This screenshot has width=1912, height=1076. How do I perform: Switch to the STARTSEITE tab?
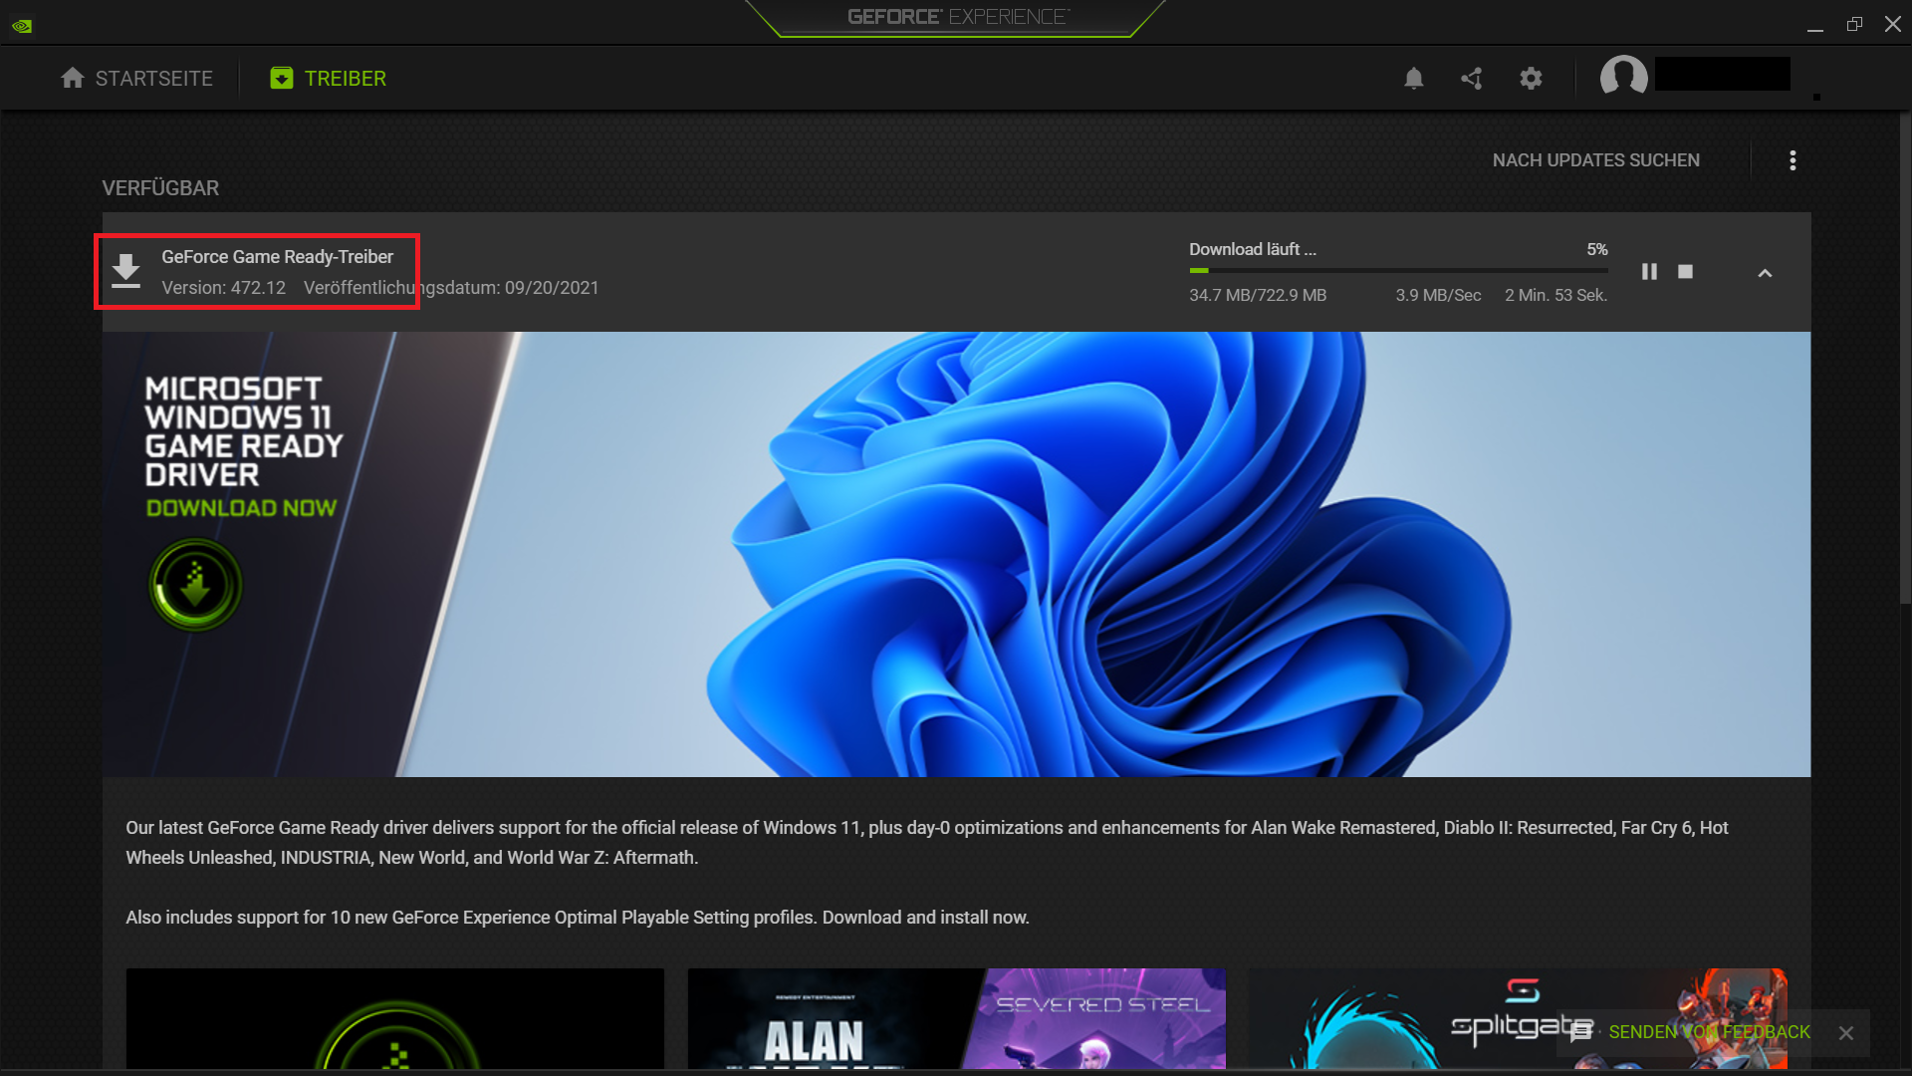136,78
